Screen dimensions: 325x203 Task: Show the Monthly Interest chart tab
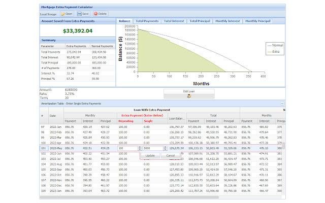tap(228, 21)
